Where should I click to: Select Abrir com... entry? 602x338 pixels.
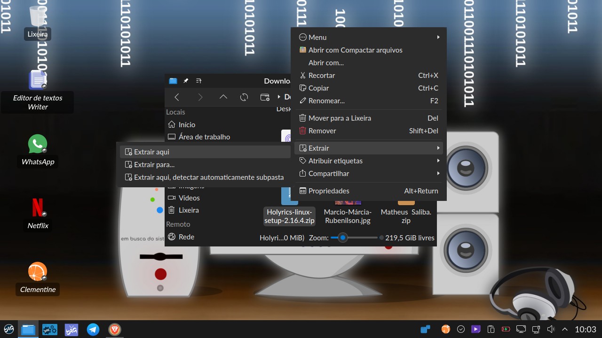pyautogui.click(x=369, y=62)
